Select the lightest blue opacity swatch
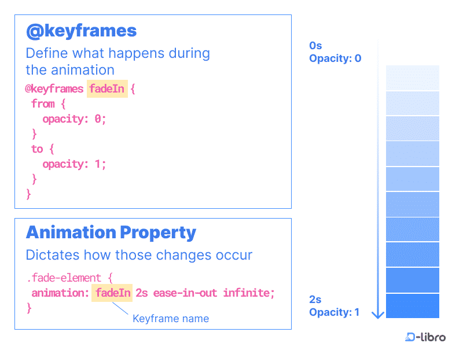 (412, 78)
